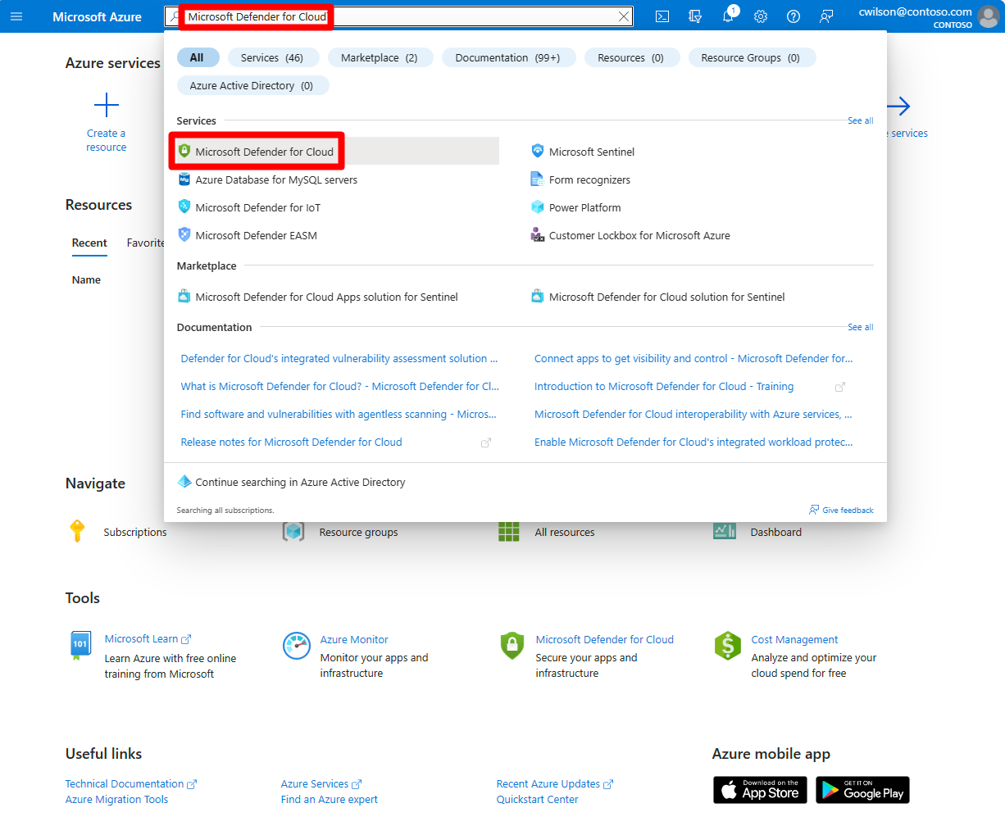Click the Microsoft Defender for Cloud shield icon in Services
1005x817 pixels.
(184, 151)
